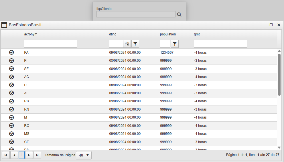The width and height of the screenshot is (284, 162).
Task: Click the grid scrollbar down arrow
Action: point(279,147)
